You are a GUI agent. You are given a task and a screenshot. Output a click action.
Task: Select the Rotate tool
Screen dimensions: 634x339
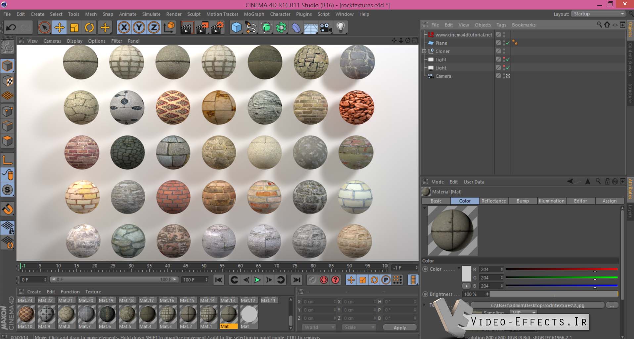(89, 27)
